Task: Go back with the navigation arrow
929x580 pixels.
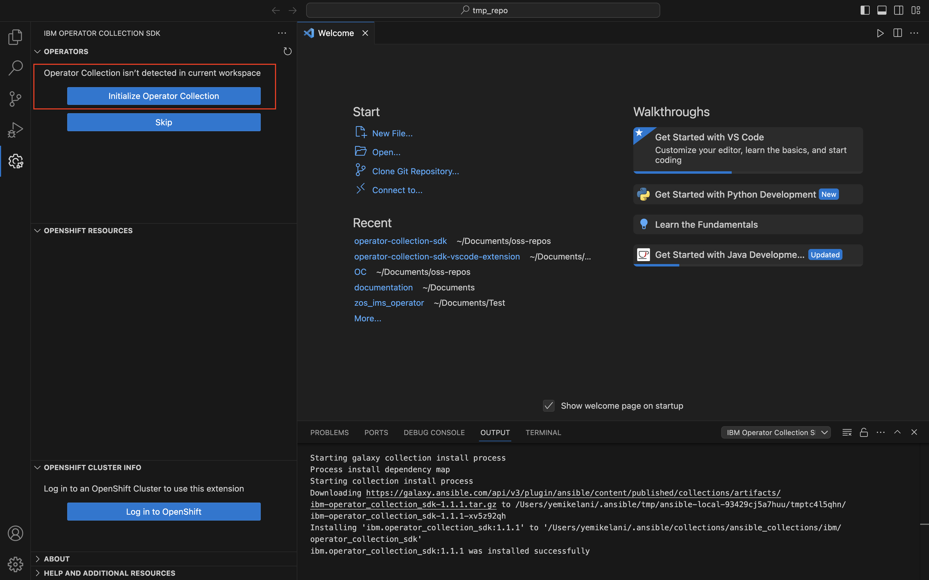Action: 276,10
